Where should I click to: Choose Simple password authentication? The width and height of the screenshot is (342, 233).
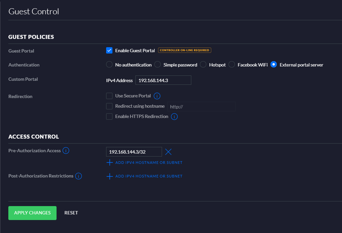(157, 64)
